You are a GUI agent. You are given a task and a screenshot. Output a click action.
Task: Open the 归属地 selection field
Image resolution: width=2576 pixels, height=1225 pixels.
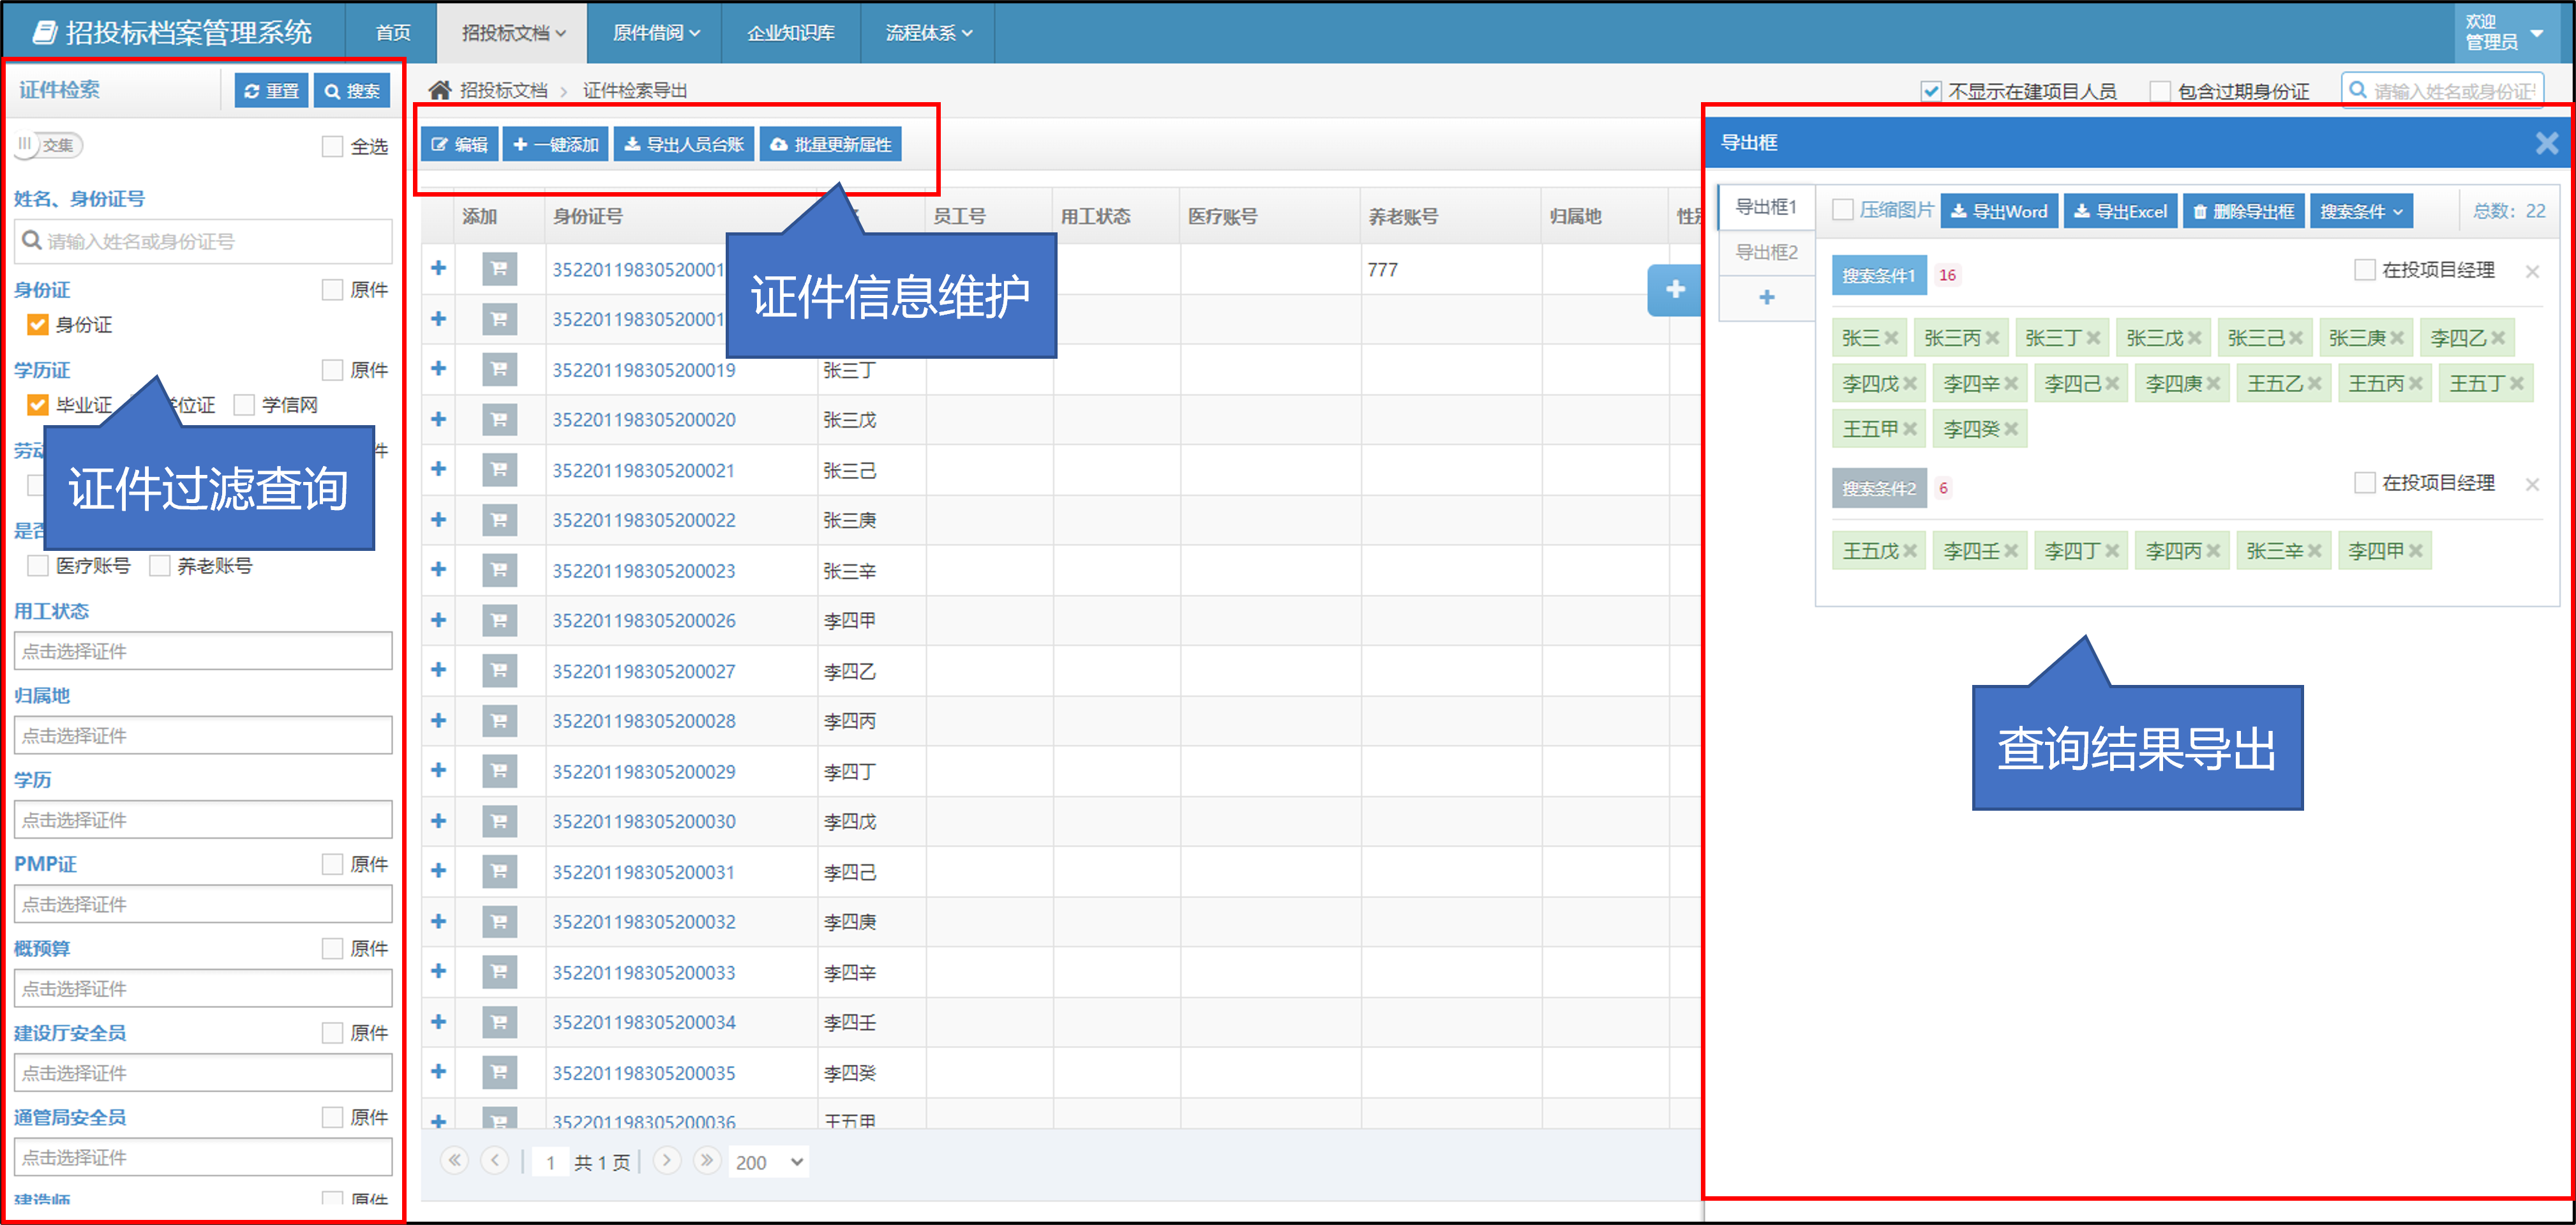[x=203, y=735]
